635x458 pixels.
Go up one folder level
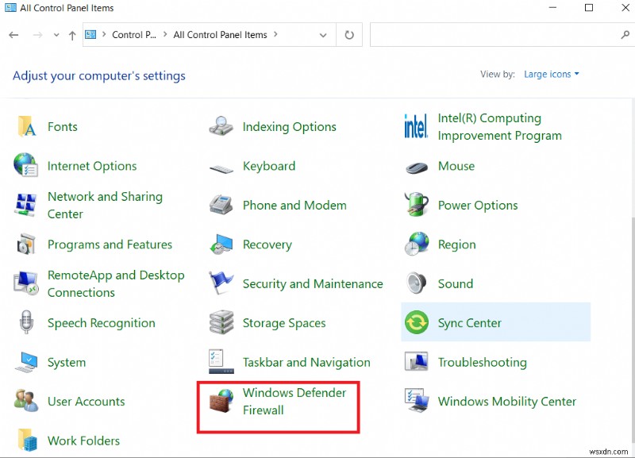pyautogui.click(x=72, y=35)
